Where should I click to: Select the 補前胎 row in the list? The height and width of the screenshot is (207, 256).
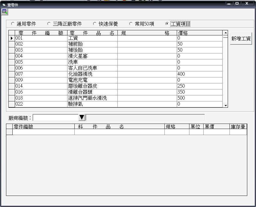pyautogui.click(x=92, y=44)
